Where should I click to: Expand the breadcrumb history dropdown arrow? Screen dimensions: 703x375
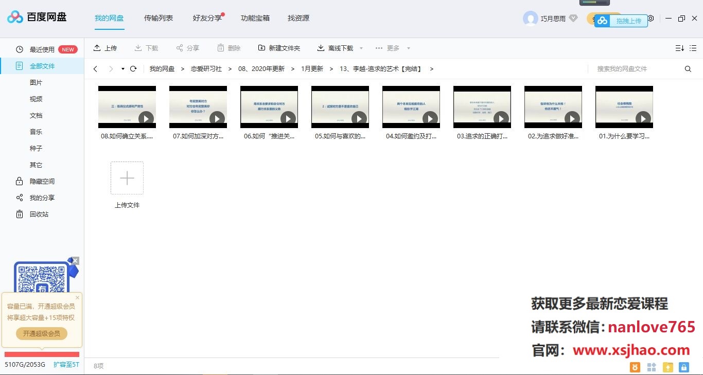[x=122, y=68]
